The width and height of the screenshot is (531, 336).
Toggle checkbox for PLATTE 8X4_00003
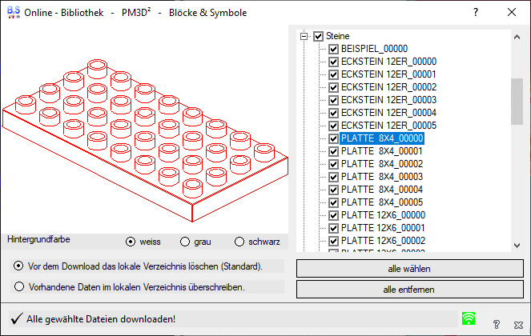[333, 177]
